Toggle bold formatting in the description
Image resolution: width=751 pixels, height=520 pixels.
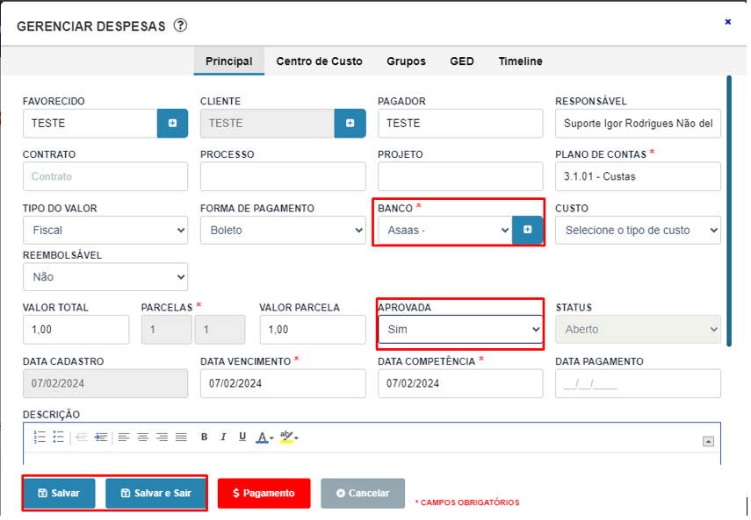[204, 437]
